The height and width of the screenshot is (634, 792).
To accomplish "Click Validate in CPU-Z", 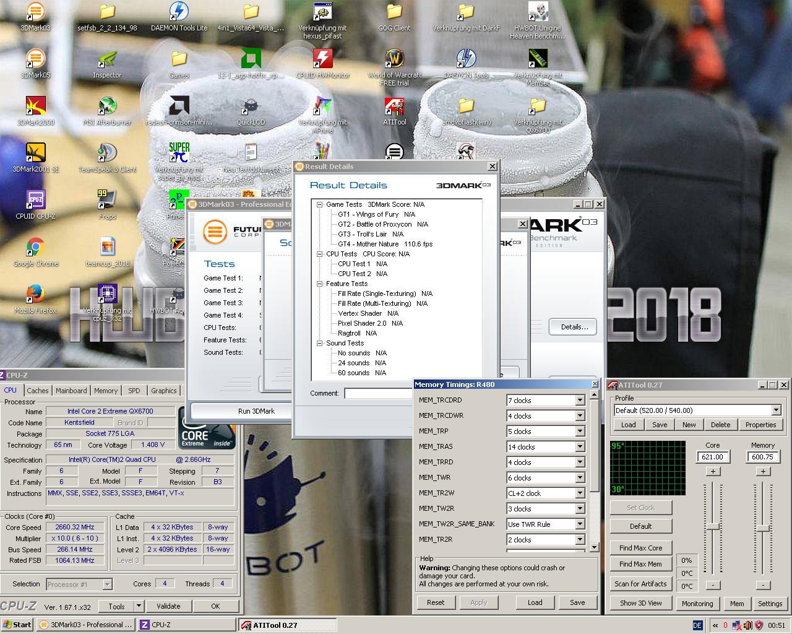I will coord(168,606).
